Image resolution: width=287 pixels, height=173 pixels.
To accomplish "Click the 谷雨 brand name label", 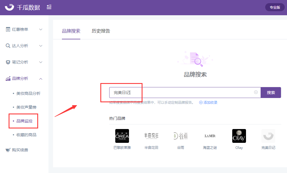I will click(x=181, y=148).
